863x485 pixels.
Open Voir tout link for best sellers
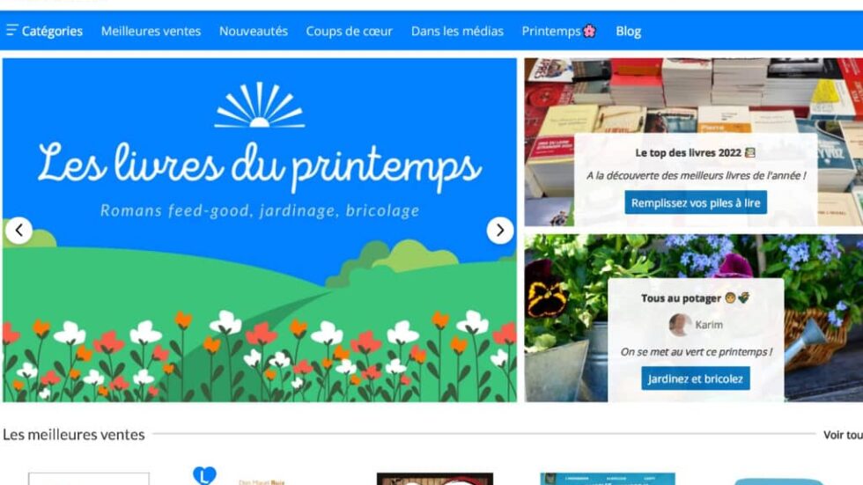[843, 435]
